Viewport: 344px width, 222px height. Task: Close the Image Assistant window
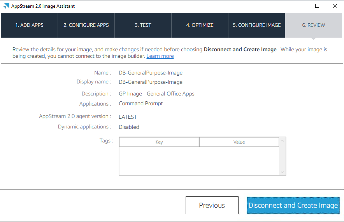[335, 6]
